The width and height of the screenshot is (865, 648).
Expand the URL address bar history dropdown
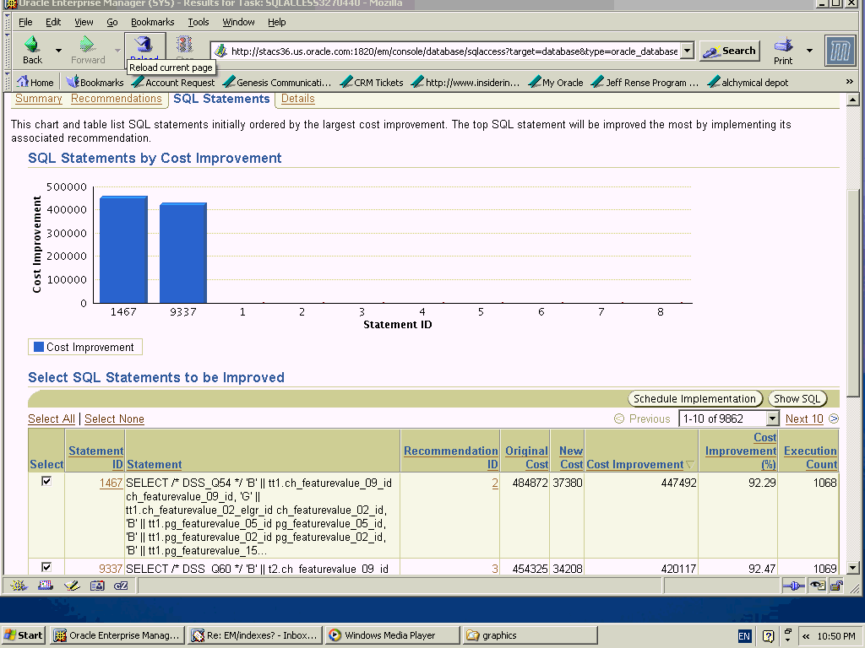click(687, 51)
